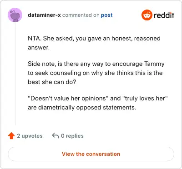Image resolution: width=182 pixels, height=169 pixels.
Task: Click the purple Snoo avatar of dataminer-x
Action: click(x=15, y=15)
